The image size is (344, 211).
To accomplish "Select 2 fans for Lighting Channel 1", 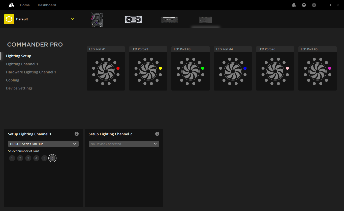I will click(20, 158).
